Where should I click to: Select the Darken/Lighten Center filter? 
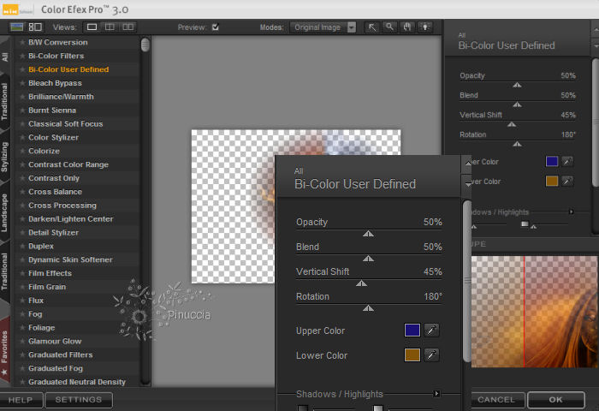click(x=71, y=219)
